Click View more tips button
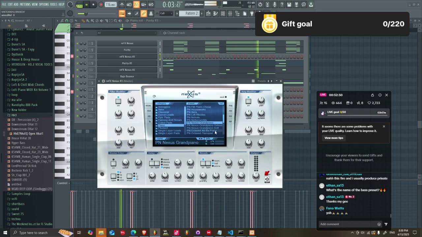 point(334,138)
